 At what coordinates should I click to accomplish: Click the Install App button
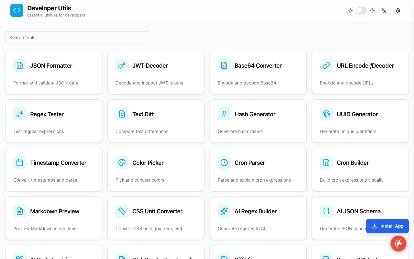(x=387, y=226)
